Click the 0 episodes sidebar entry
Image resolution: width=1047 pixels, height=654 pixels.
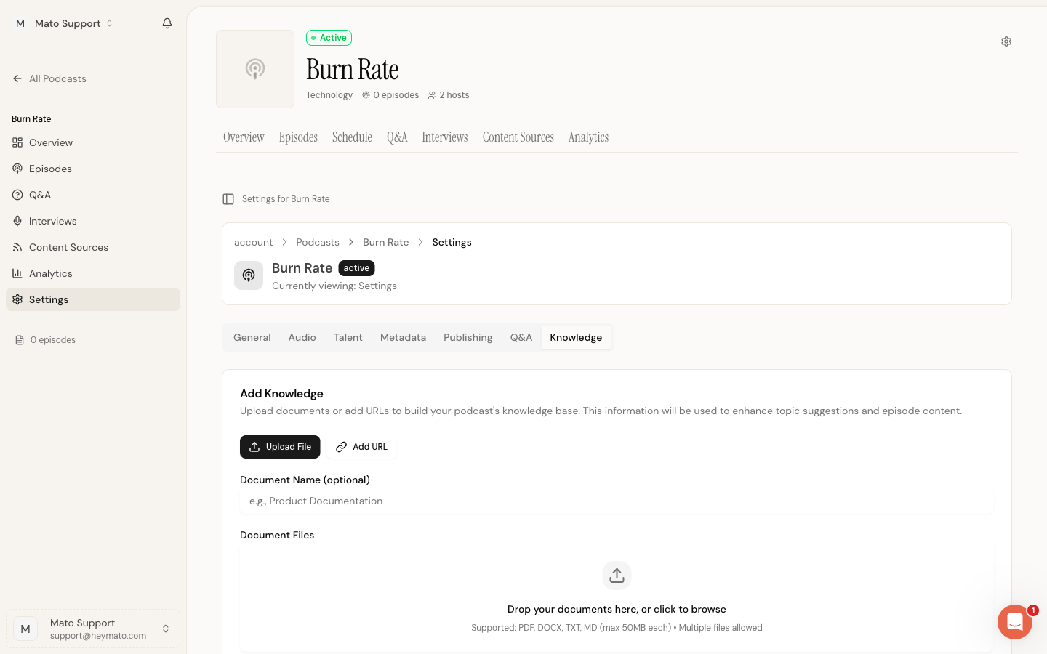point(46,340)
